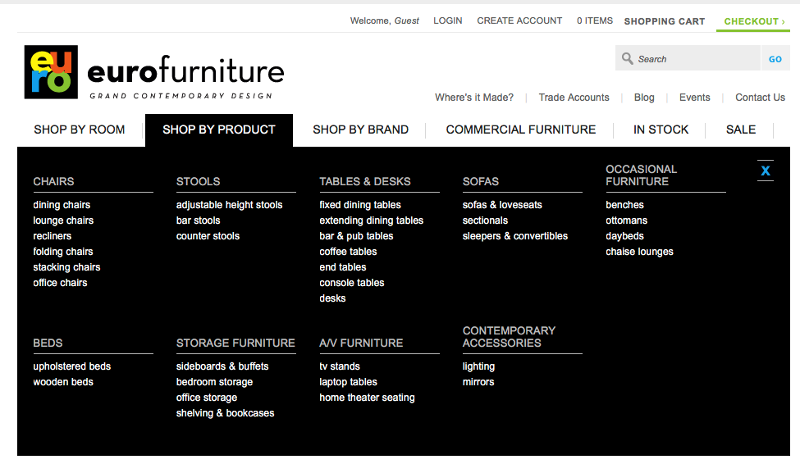Go to the Sale section
The width and height of the screenshot is (800, 464).
[x=740, y=130]
